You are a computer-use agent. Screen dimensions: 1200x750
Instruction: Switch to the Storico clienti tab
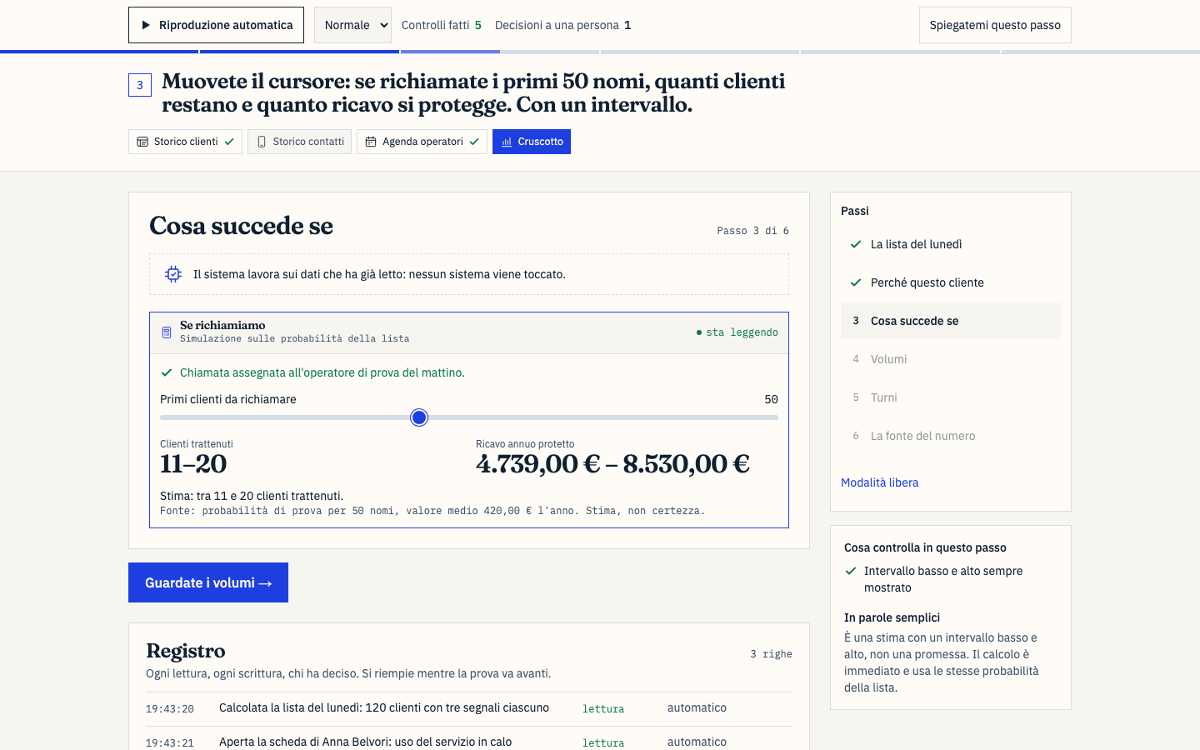[x=185, y=142]
